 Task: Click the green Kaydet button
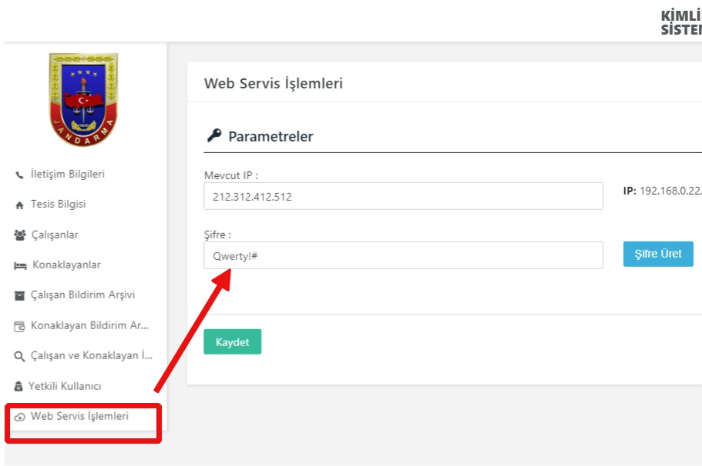coord(233,341)
